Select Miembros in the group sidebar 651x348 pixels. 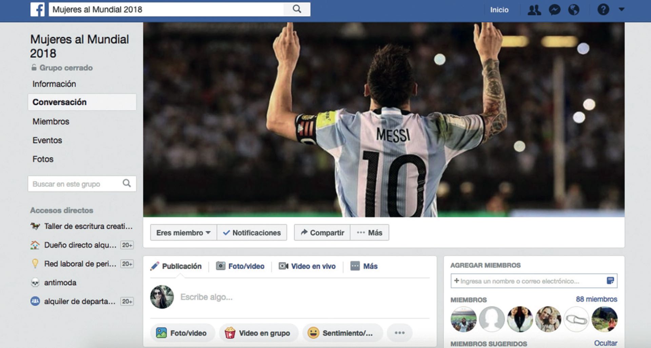pos(51,122)
